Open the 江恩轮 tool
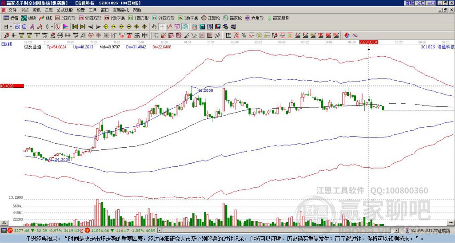 (211, 18)
